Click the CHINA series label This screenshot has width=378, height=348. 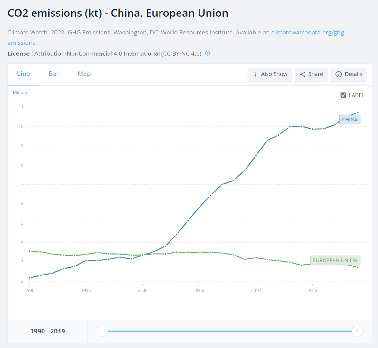pyautogui.click(x=349, y=120)
